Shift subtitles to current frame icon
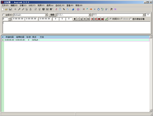Image resolution: width=153 pixels, height=116 pixels. point(51,9)
